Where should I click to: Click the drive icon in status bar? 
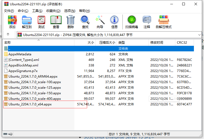tap(5, 134)
